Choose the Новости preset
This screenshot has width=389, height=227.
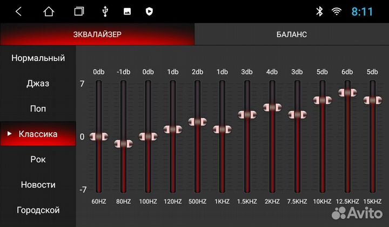click(x=38, y=185)
